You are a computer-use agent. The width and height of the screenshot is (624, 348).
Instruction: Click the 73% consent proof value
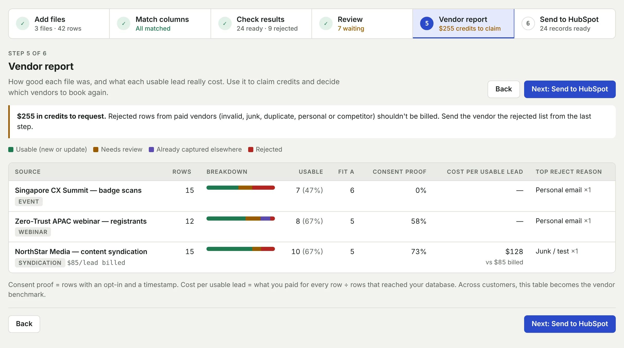pyautogui.click(x=419, y=251)
